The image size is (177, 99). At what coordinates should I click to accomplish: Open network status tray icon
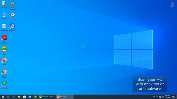(x=160, y=97)
